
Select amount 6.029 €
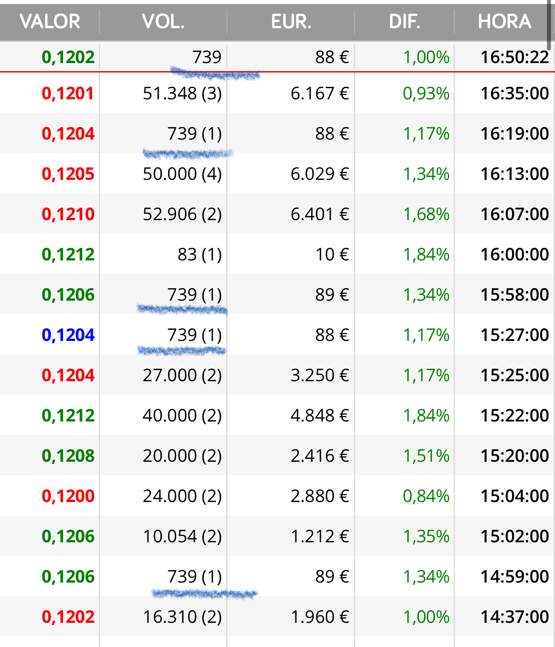point(320,174)
